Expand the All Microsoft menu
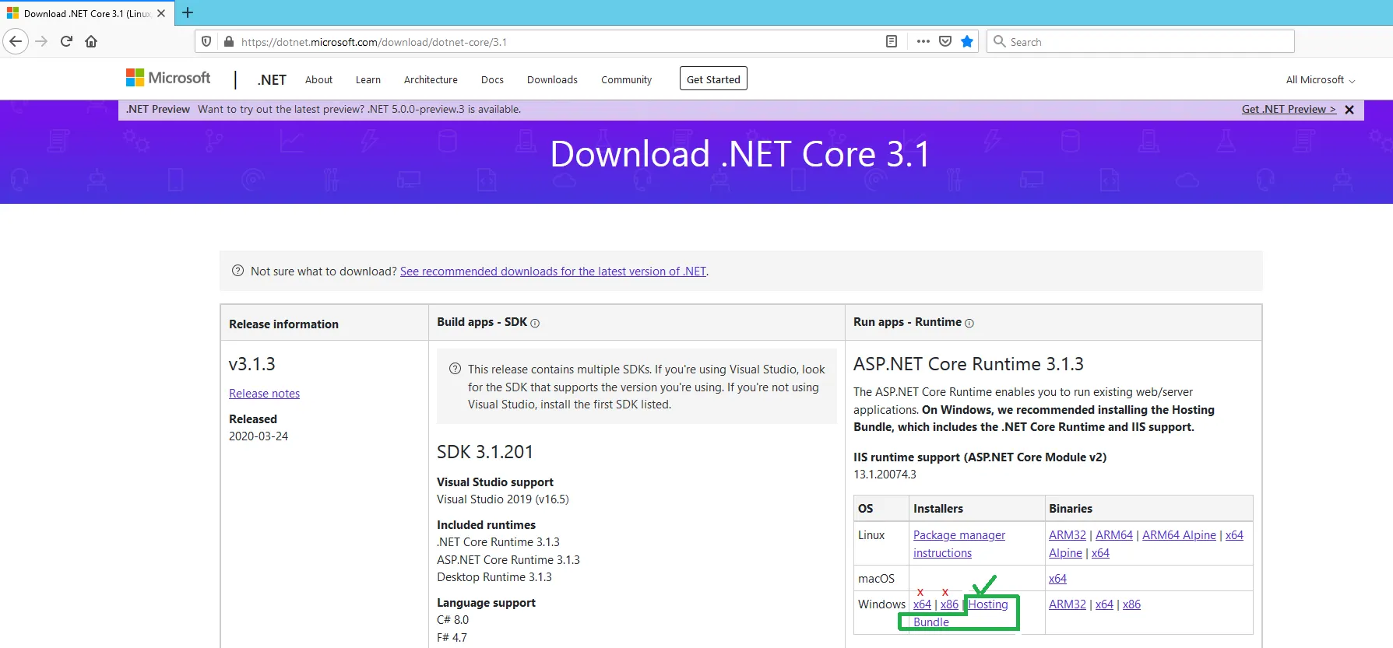 [1320, 79]
